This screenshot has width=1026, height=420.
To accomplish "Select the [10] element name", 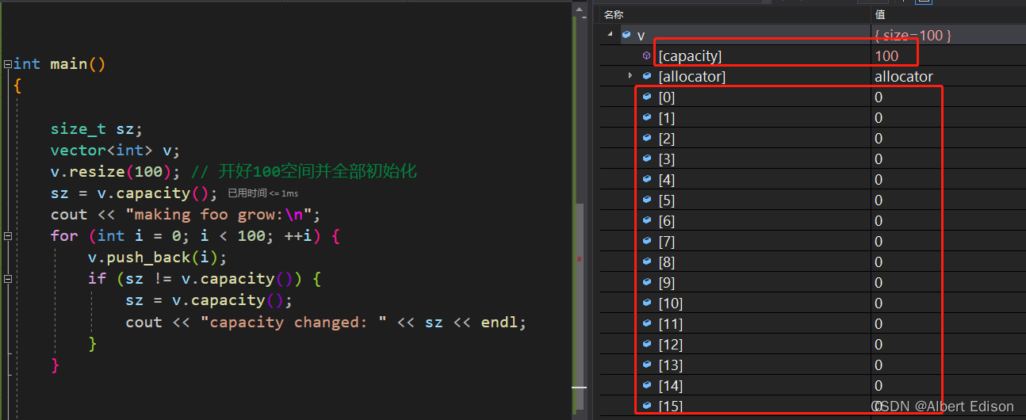I will click(671, 303).
